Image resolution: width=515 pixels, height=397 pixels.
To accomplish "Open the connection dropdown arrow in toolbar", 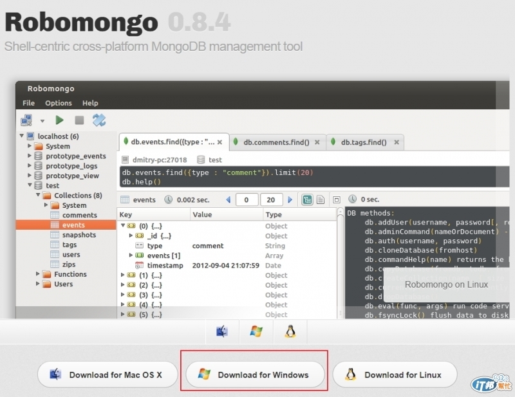I will pyautogui.click(x=42, y=121).
